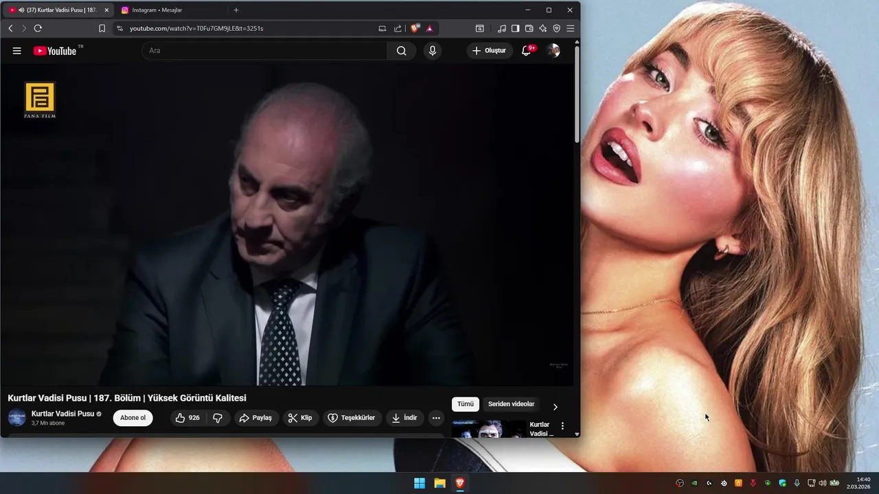The height and width of the screenshot is (494, 879).
Task: Click the Klip clip button
Action: point(300,418)
